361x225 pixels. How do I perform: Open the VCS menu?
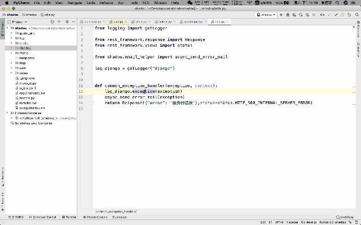tap(146, 3)
